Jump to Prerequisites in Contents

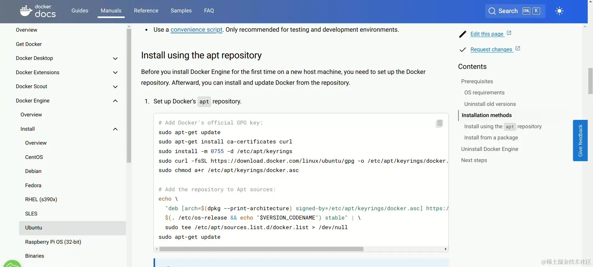point(477,81)
